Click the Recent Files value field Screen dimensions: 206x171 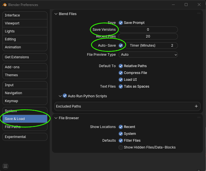pyautogui.click(x=148, y=36)
